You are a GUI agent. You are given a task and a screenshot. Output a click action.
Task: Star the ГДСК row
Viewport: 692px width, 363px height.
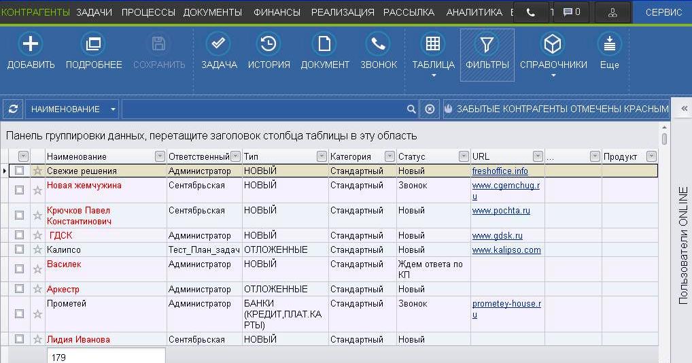(x=37, y=235)
